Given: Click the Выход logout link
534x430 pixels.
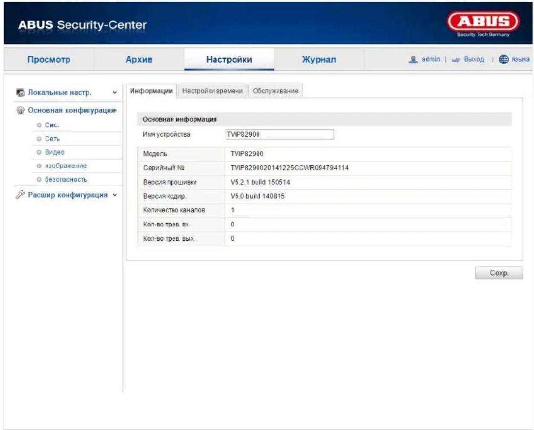Looking at the screenshot, I should coord(474,59).
